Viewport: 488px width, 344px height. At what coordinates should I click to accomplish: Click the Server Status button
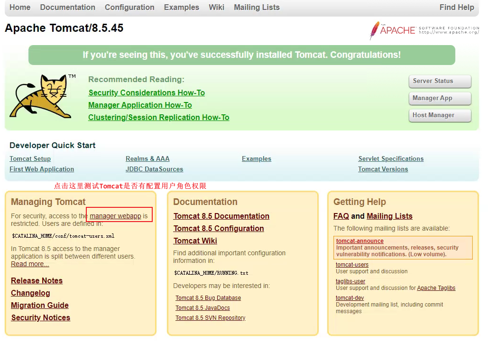440,81
